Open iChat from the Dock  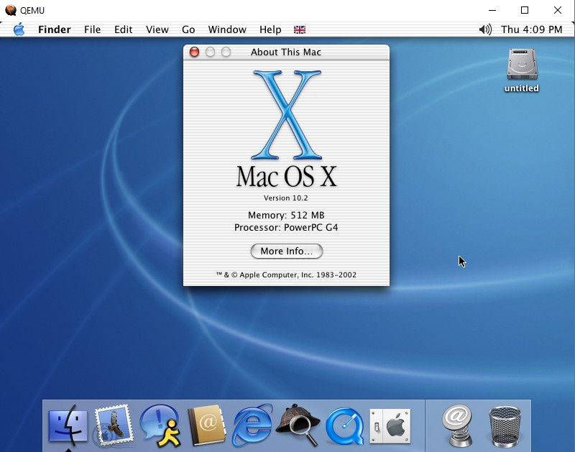pyautogui.click(x=160, y=425)
